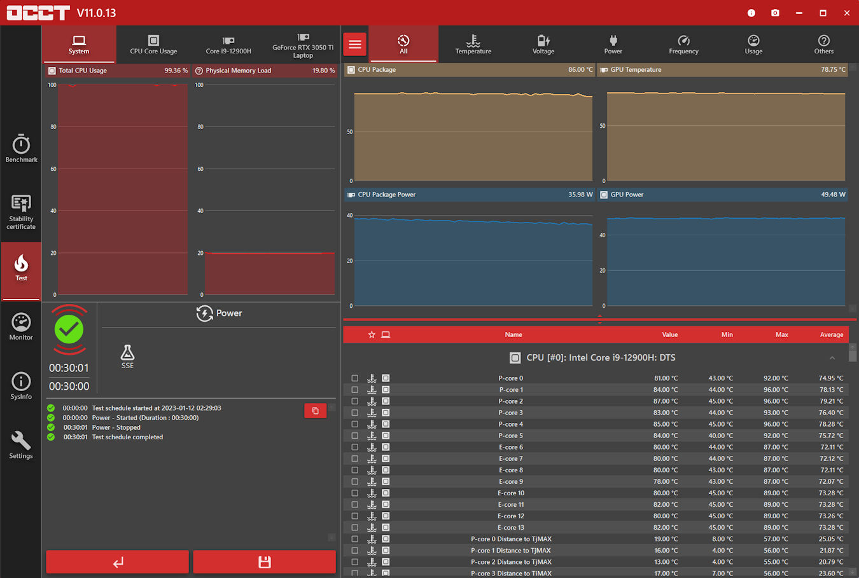Switch to CPU Core Usage tab
The width and height of the screenshot is (859, 578).
153,45
